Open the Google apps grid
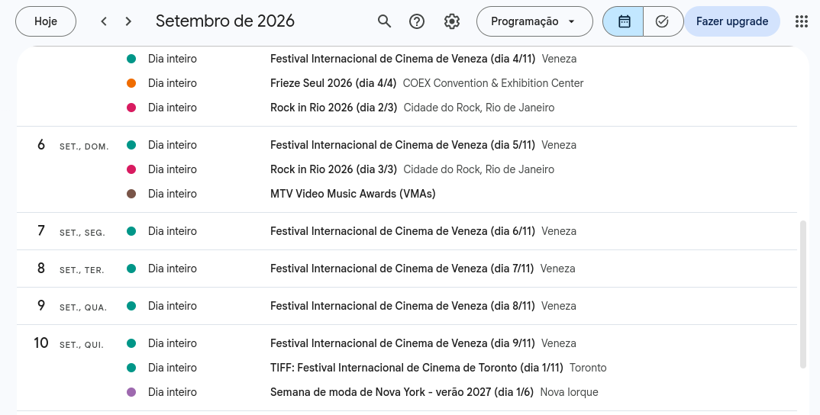The width and height of the screenshot is (820, 415). (x=801, y=21)
